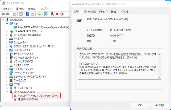The width and height of the screenshot is (171, 110).
Task: Click the セキュリティ デバイス key icon
Action: pyautogui.click(x=11, y=54)
